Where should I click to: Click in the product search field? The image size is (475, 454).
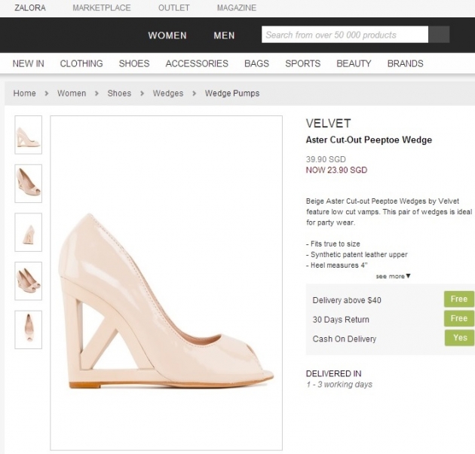[x=345, y=35]
